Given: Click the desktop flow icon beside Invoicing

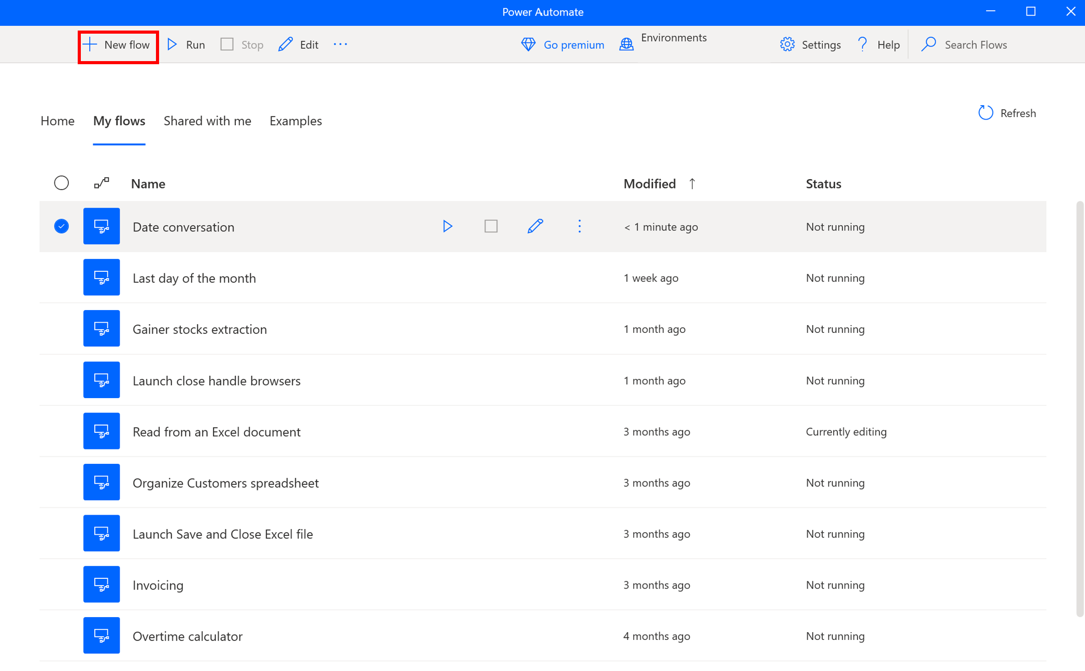Looking at the screenshot, I should click(101, 584).
